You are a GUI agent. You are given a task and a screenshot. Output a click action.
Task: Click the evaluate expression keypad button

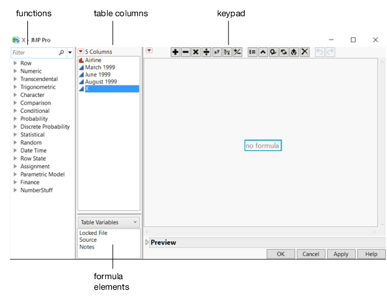pos(294,52)
